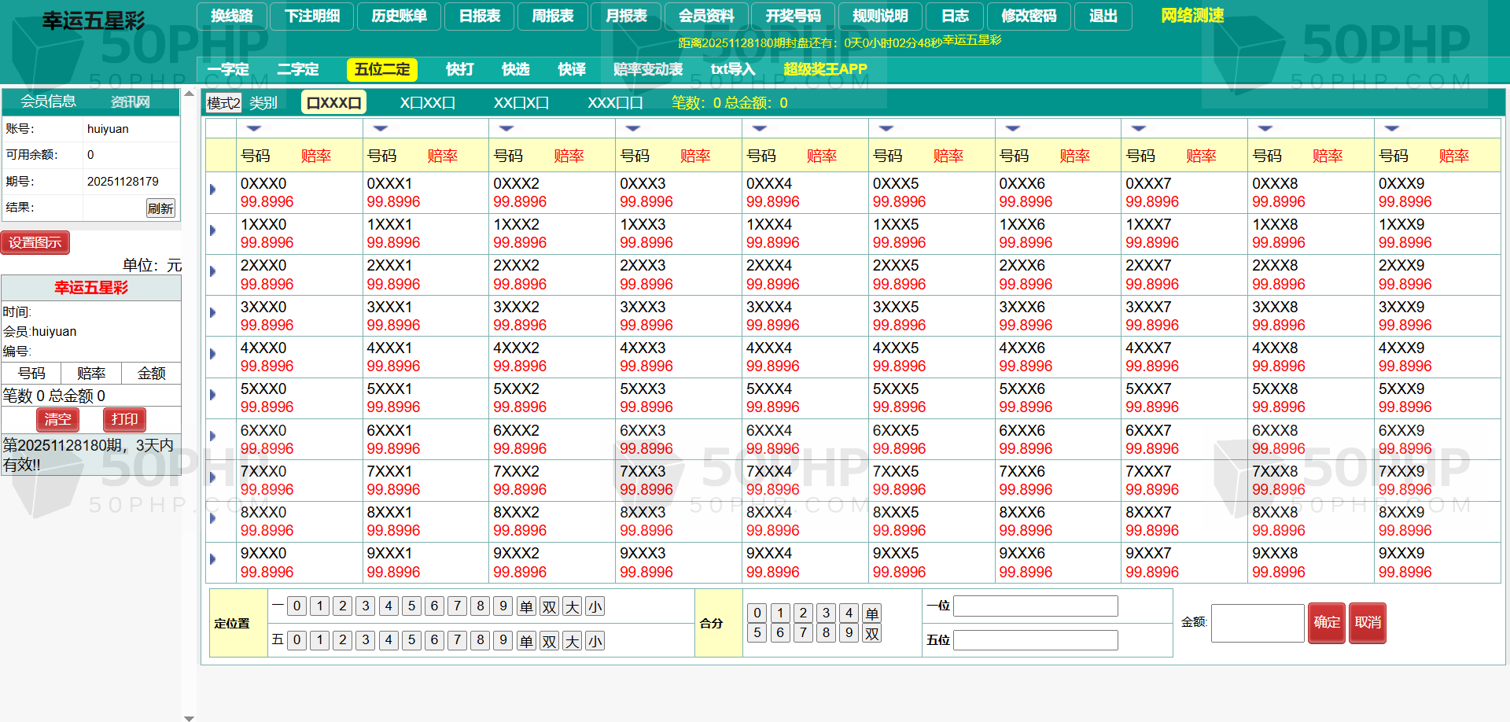Click the right arrow beside row 9XXX0
1510x722 pixels.
tap(213, 559)
